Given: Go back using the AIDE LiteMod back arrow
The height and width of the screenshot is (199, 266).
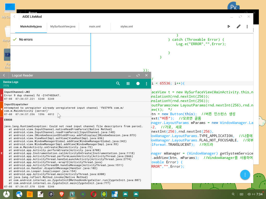Looking at the screenshot, I should tap(14, 16).
